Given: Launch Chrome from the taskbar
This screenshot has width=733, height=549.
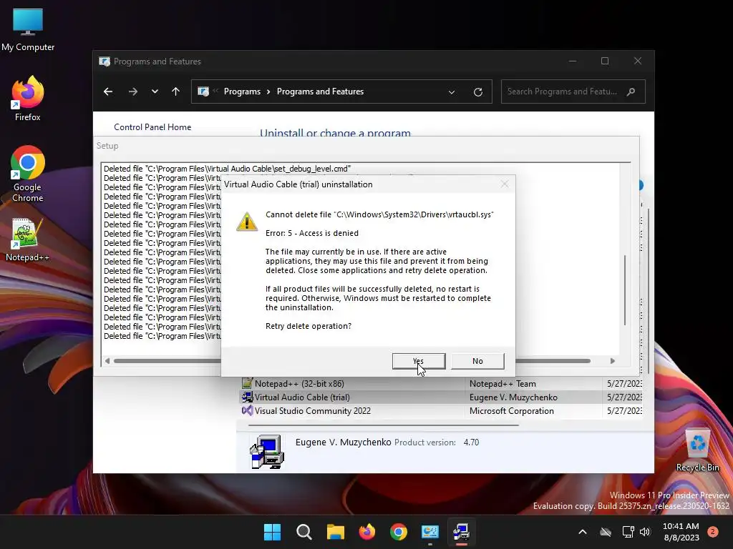Looking at the screenshot, I should tap(398, 532).
